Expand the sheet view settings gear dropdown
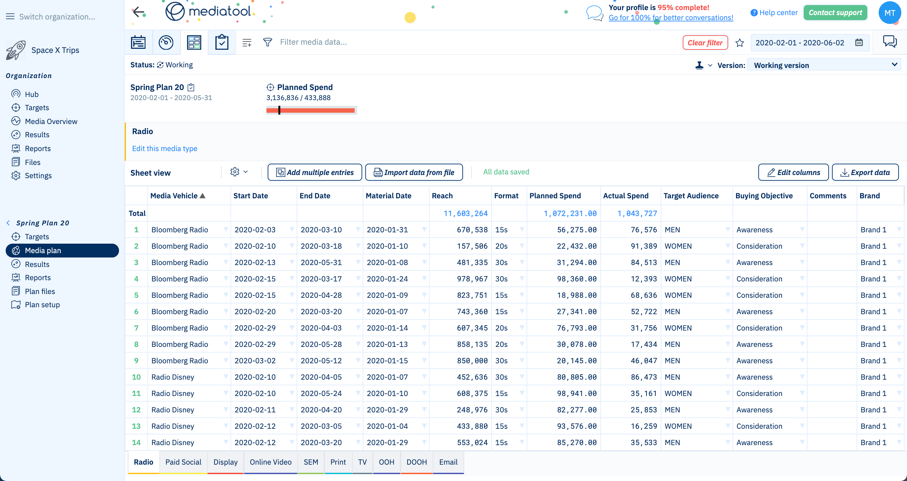The height and width of the screenshot is (481, 907). click(x=239, y=172)
